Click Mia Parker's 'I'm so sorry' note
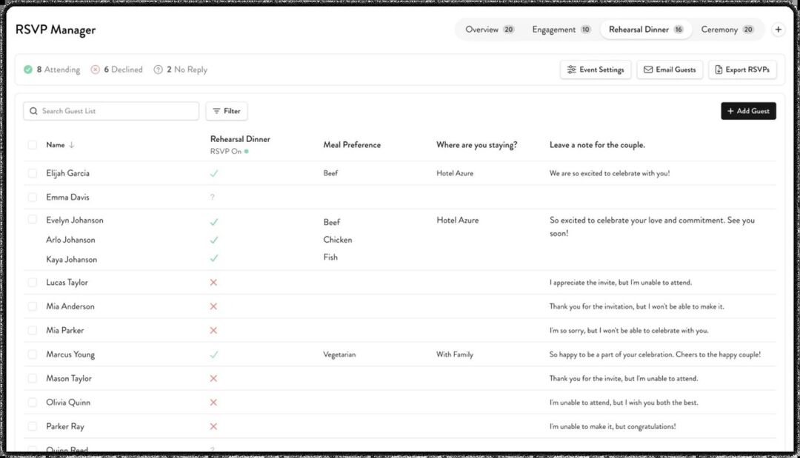Screen dimensions: 800x458 point(629,330)
